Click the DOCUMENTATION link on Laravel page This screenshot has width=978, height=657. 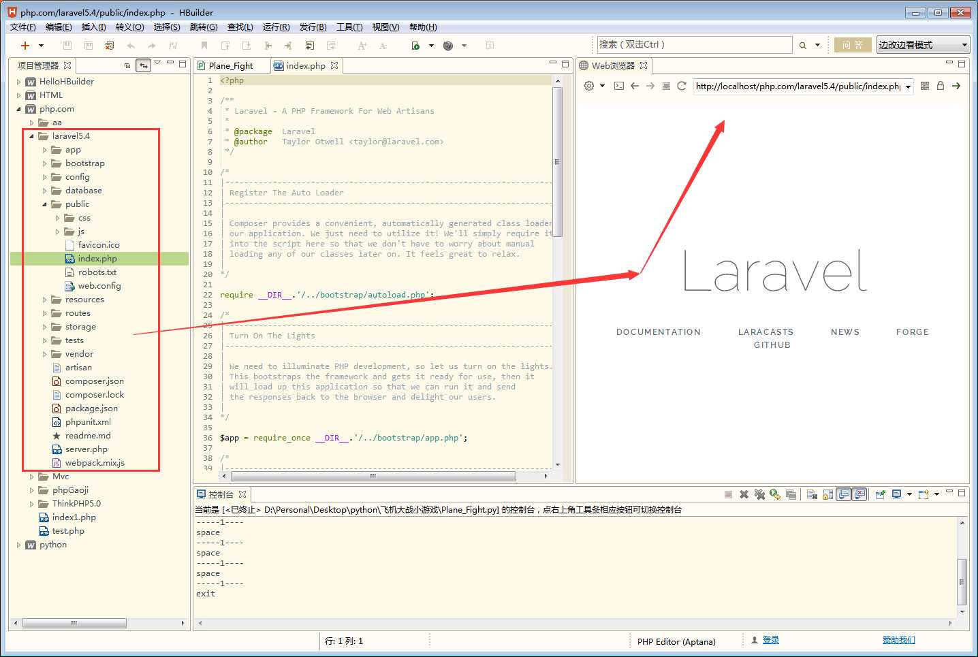click(659, 332)
